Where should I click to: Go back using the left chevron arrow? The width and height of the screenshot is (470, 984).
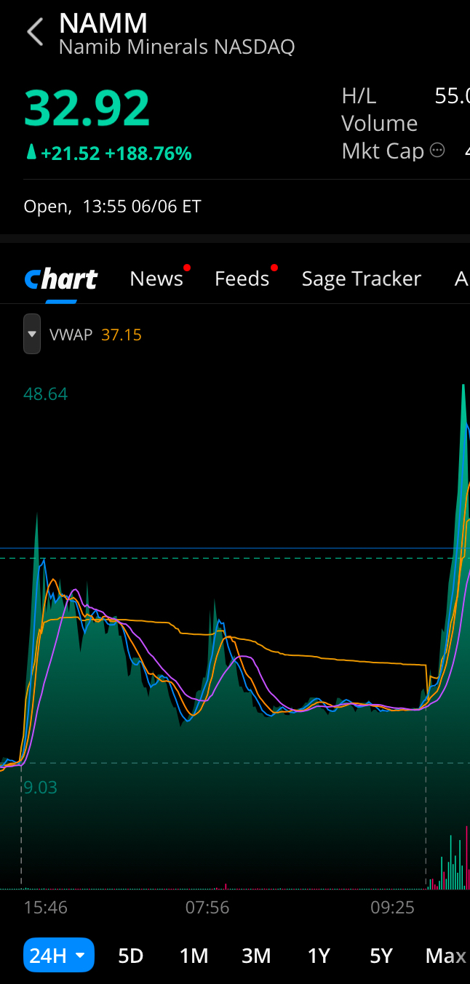35,33
